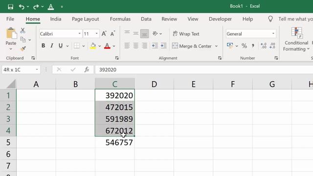
Task: Click the Name Box showing 4R x 1C
Action: [21, 69]
